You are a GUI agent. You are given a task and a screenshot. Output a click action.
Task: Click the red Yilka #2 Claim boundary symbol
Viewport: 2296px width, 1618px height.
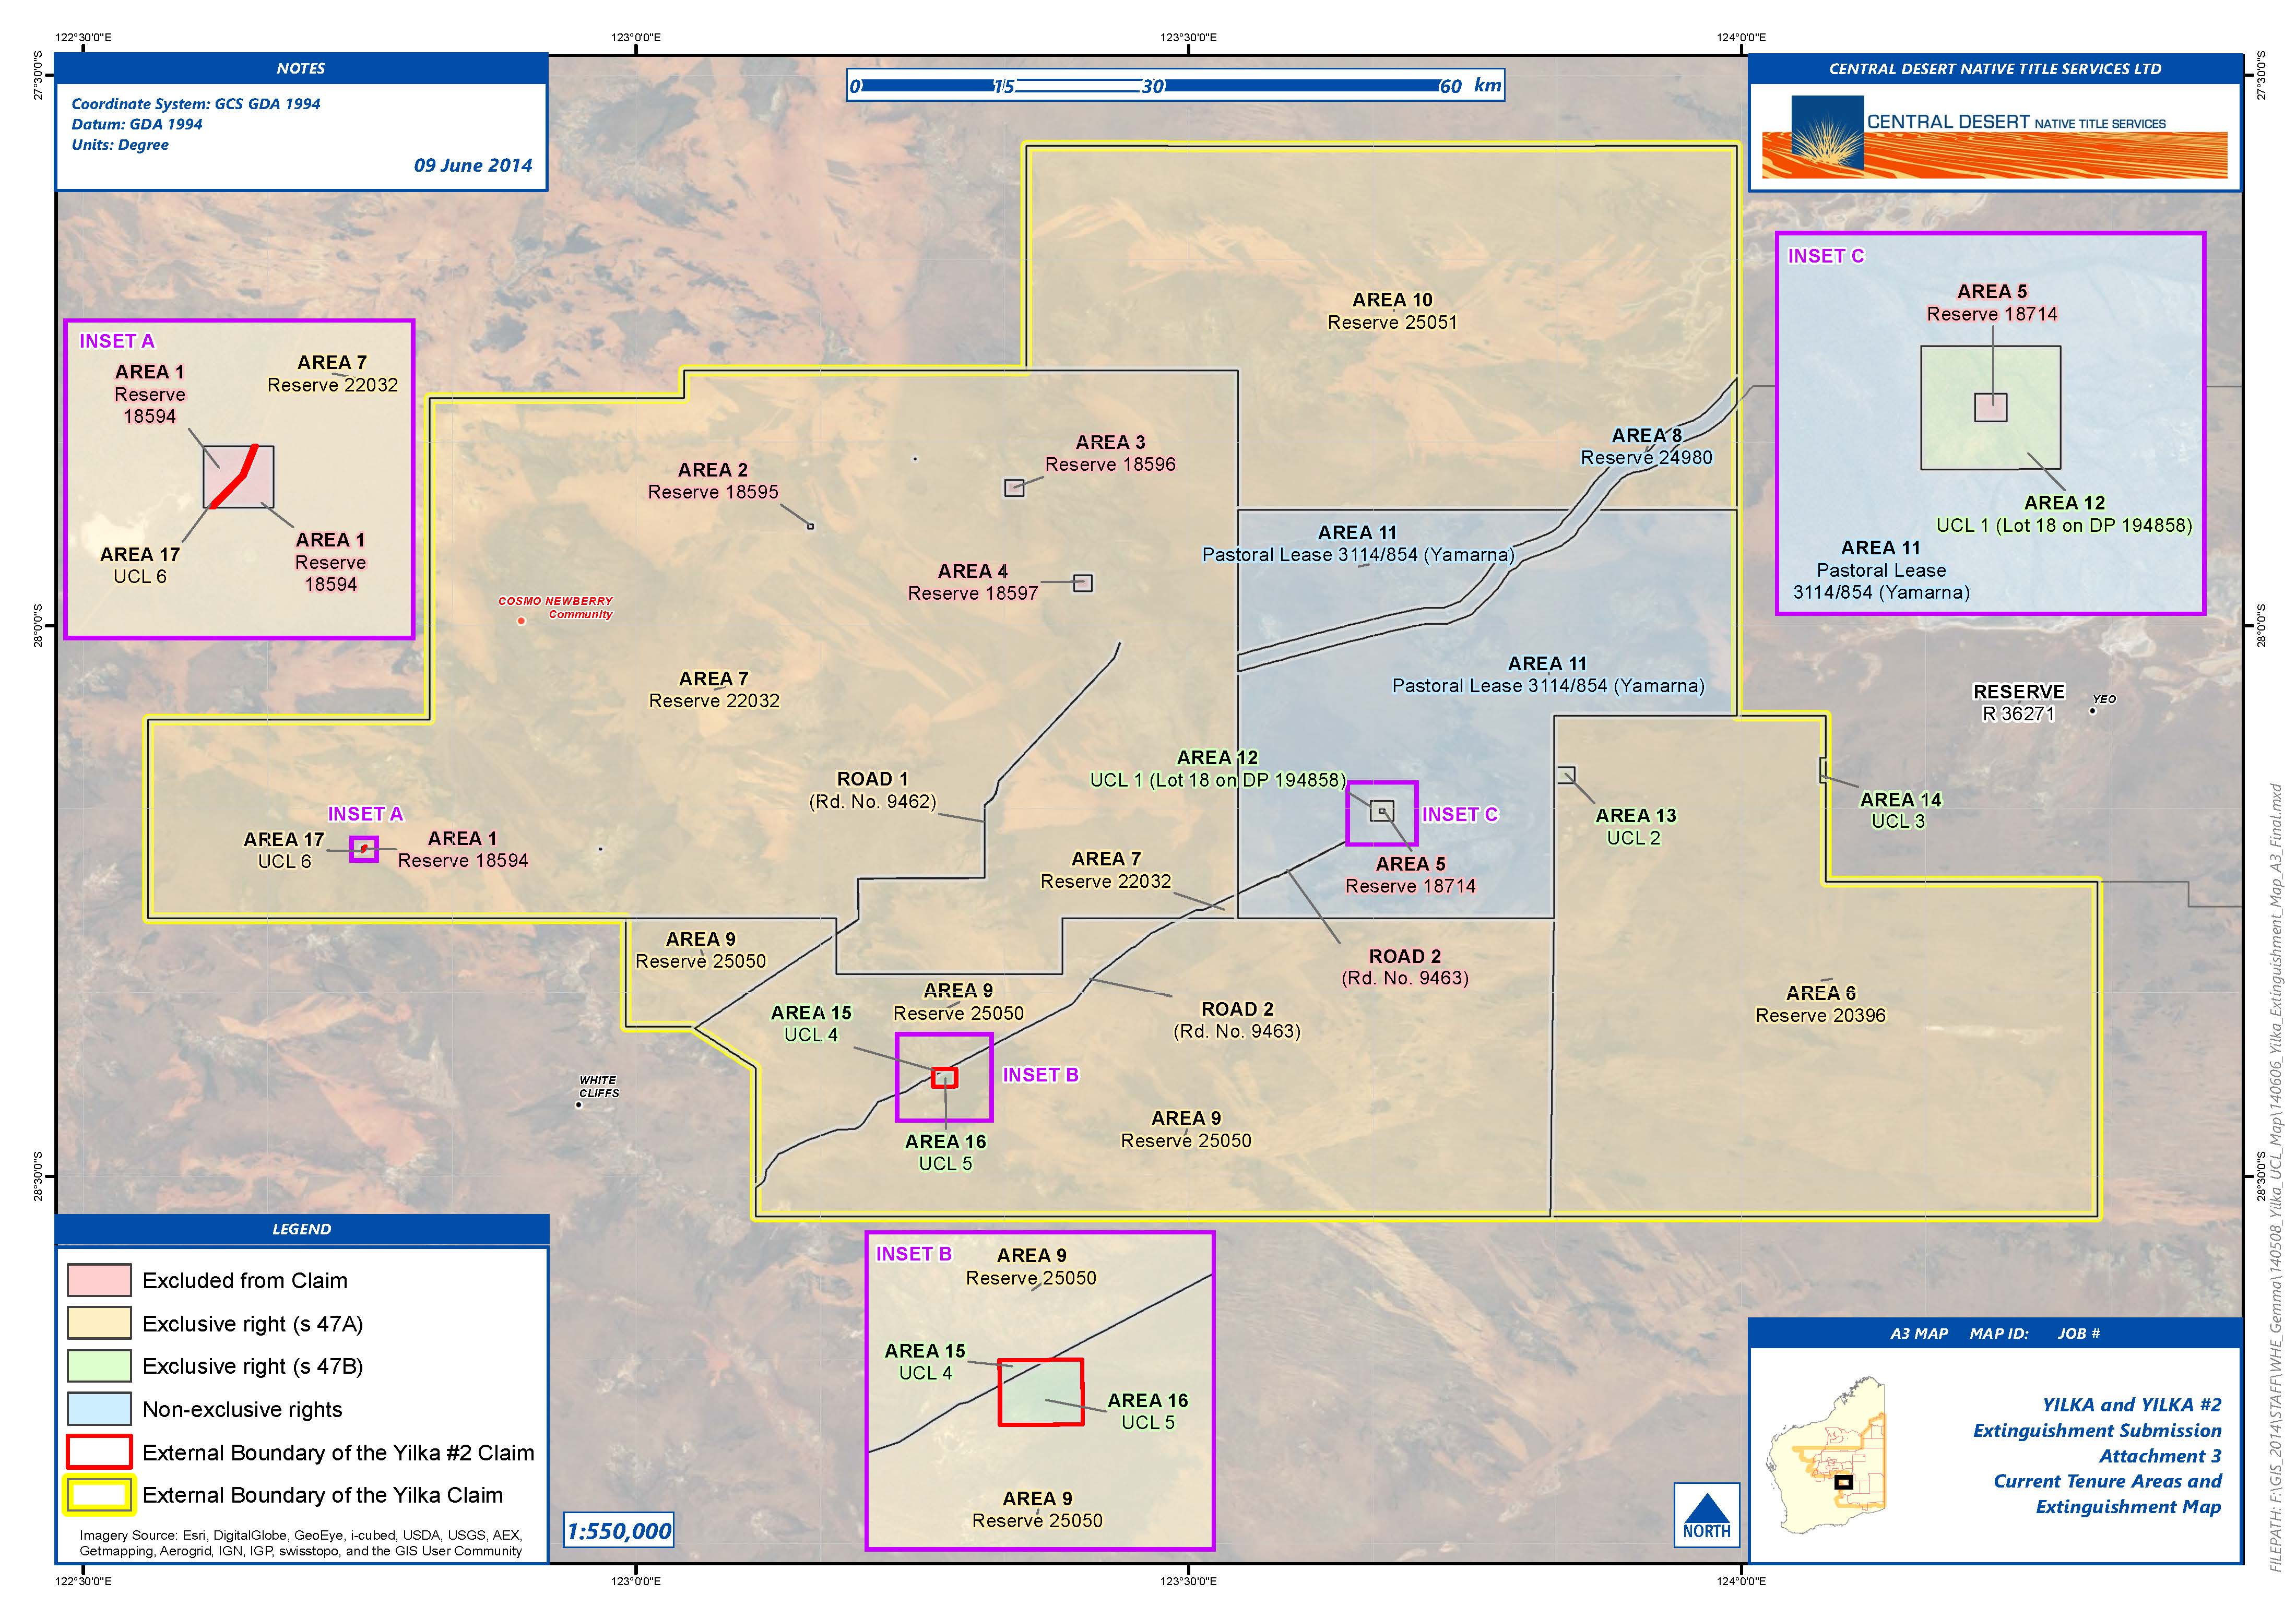click(99, 1452)
